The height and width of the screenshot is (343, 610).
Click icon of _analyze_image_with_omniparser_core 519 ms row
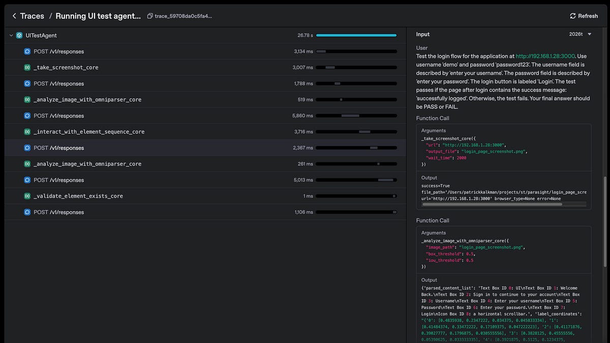tap(27, 100)
